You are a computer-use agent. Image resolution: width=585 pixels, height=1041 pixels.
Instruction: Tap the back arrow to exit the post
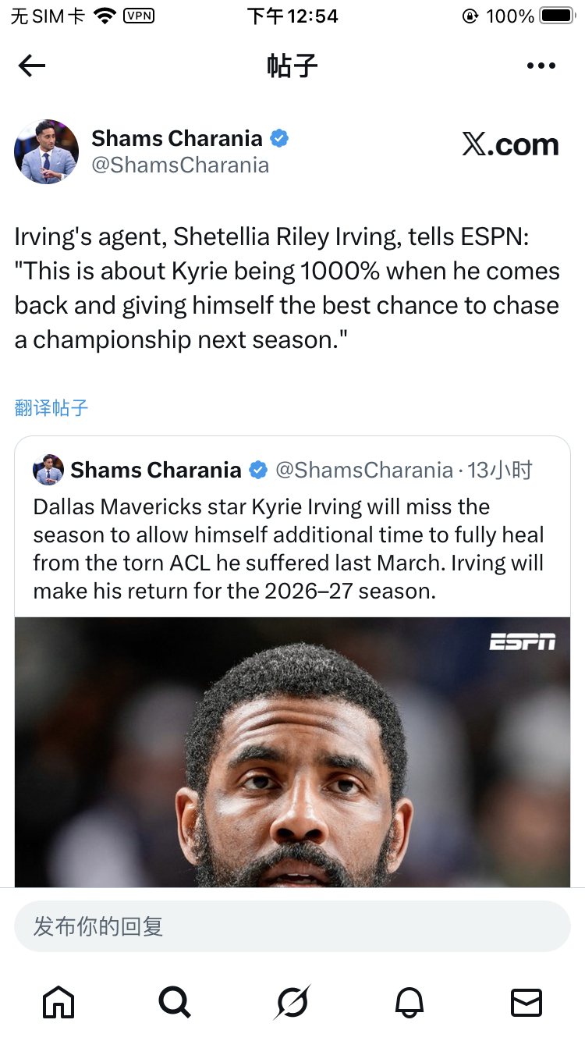pos(31,66)
